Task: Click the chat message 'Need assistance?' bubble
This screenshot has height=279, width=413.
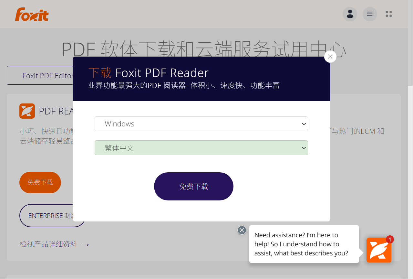Action: click(304, 244)
